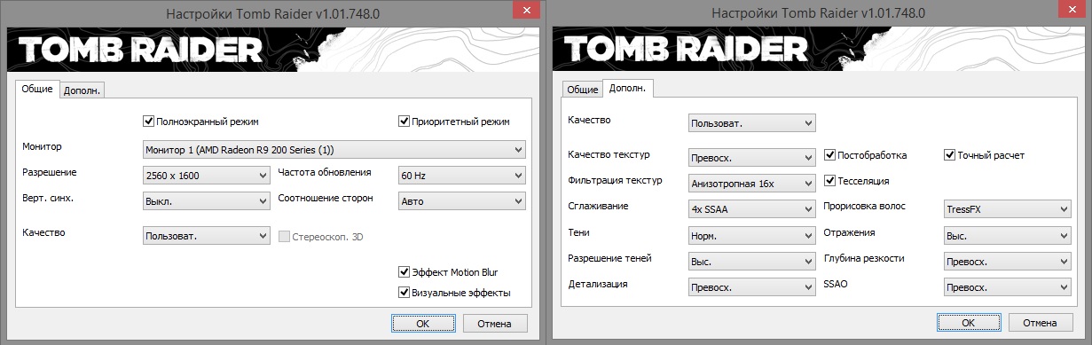Expand the Тени dropdown showing Норм.
Viewport: 1092px width, 345px height.
pos(751,236)
